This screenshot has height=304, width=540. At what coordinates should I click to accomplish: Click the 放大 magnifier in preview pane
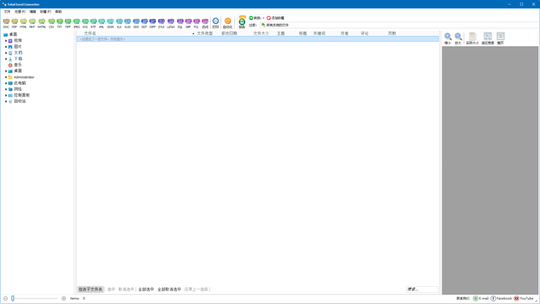tap(458, 38)
